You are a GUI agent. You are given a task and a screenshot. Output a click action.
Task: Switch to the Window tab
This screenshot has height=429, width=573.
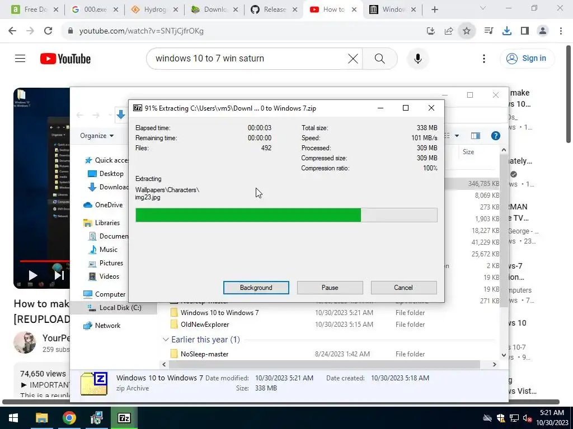(x=393, y=9)
